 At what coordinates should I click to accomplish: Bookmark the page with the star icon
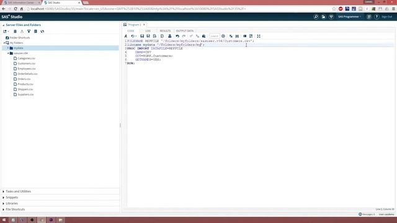click(334, 9)
